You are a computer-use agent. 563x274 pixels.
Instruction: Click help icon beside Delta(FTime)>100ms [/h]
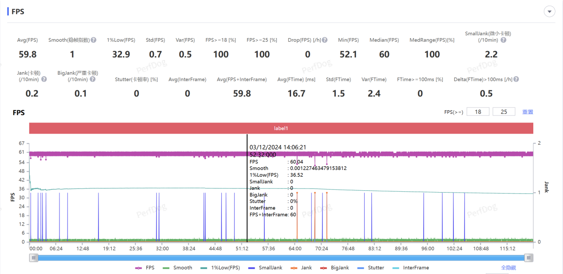click(x=516, y=80)
